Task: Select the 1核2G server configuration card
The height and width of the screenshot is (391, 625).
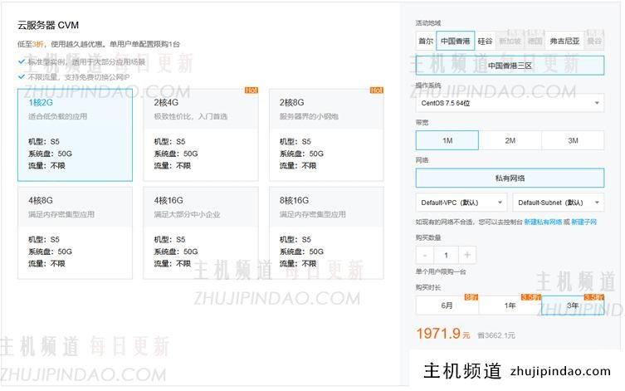Action: click(x=75, y=134)
